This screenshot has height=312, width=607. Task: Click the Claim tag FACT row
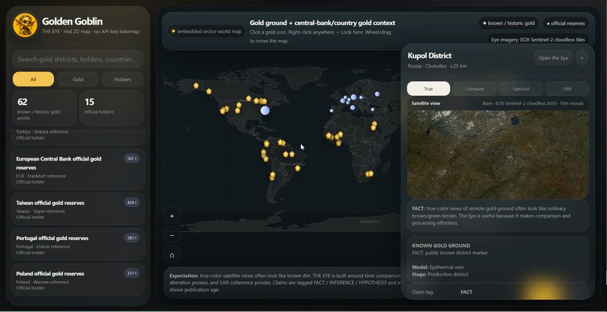[x=498, y=292]
